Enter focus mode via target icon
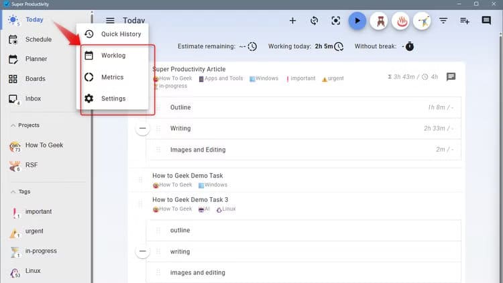Image resolution: width=503 pixels, height=283 pixels. click(x=336, y=21)
